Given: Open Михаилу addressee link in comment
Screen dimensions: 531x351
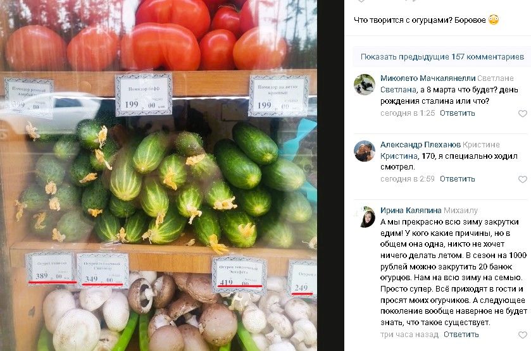Looking at the screenshot, I should 461,211.
